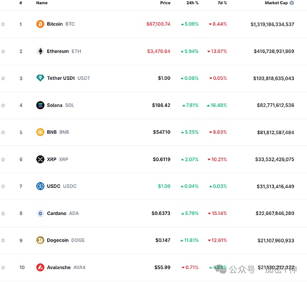The image size is (307, 282).
Task: Click the Solana logo icon
Action: click(x=40, y=105)
